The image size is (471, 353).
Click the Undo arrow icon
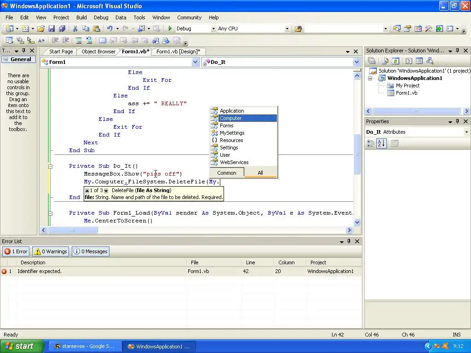pyautogui.click(x=109, y=28)
